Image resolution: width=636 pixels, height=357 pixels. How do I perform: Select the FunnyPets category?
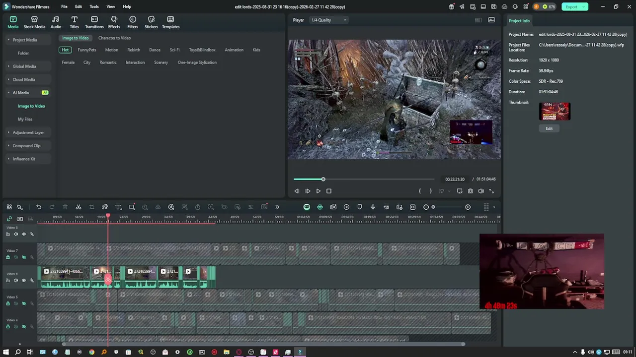coord(87,50)
